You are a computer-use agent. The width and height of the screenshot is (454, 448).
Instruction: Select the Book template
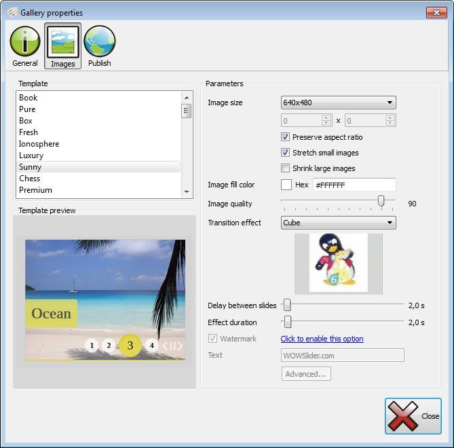[98, 98]
